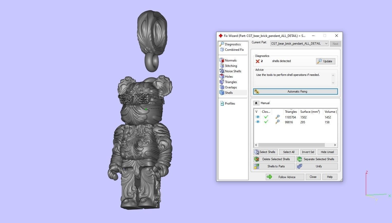Click the Combined Fix cube icon
This screenshot has height=223, width=392.
point(222,50)
